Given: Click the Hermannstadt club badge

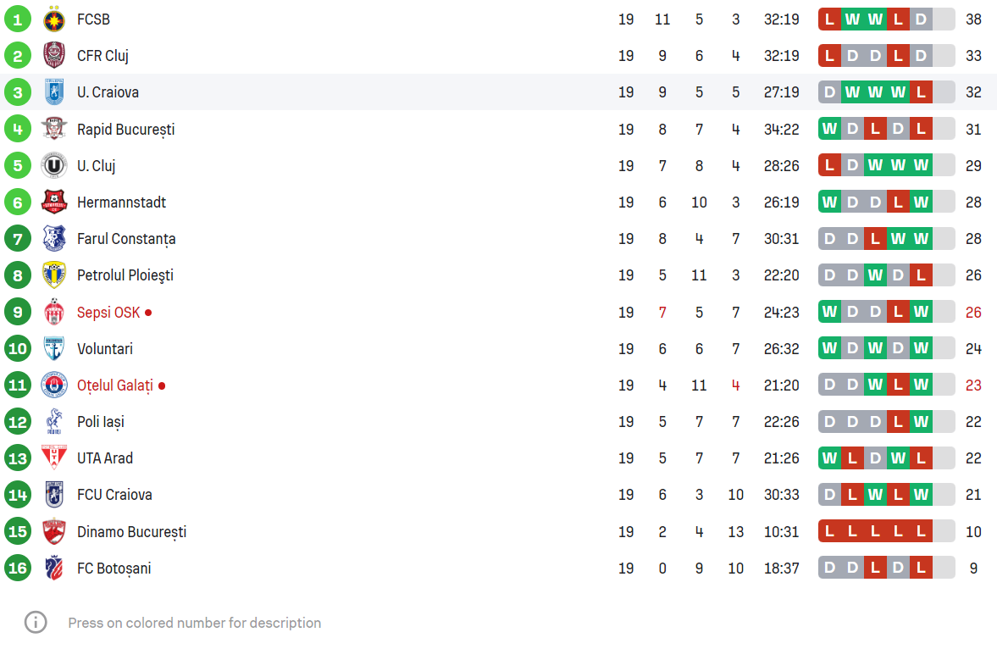Looking at the screenshot, I should point(54,202).
